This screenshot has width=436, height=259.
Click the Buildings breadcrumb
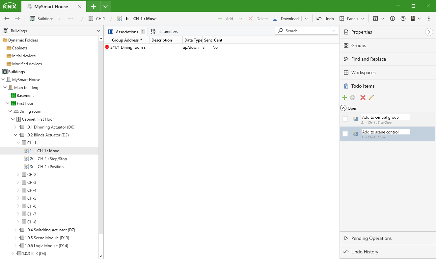tap(41, 19)
